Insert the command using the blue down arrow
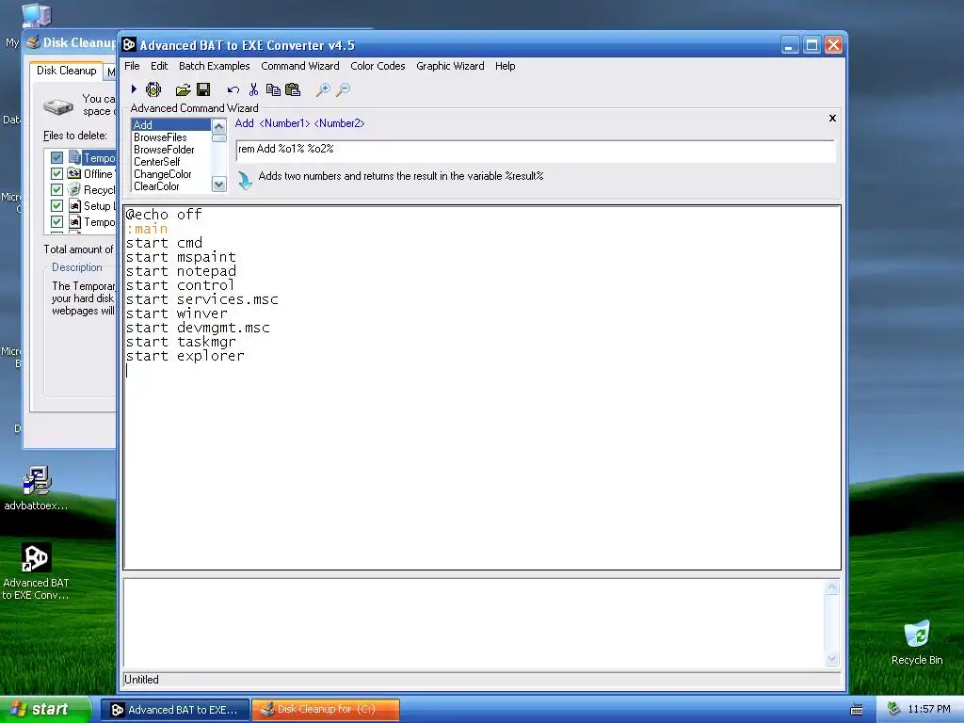This screenshot has width=964, height=723. (x=245, y=180)
